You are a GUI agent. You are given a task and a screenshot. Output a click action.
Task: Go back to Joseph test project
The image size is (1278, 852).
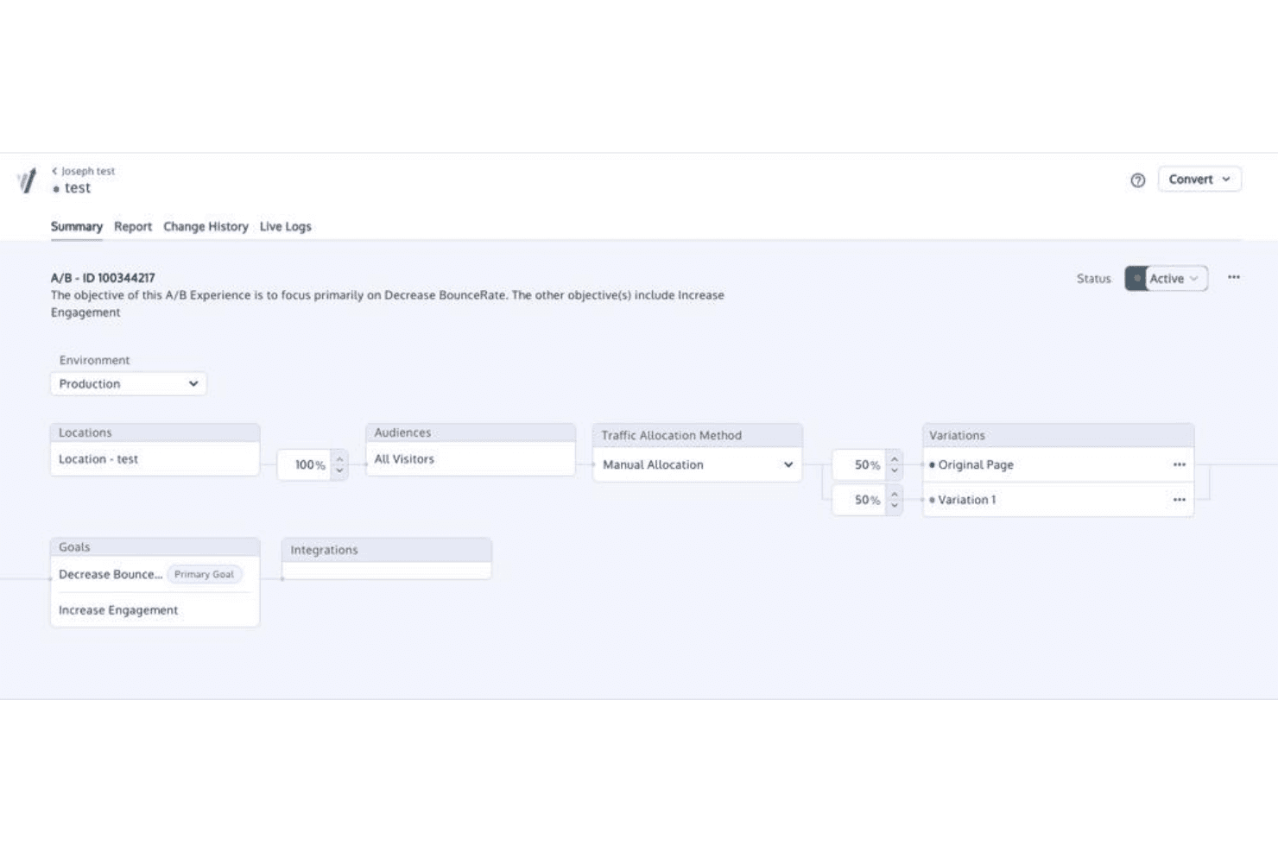[83, 171]
